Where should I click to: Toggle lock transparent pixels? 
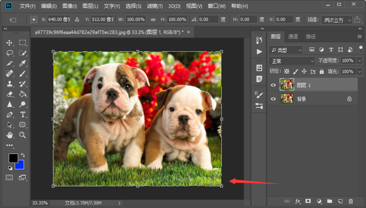[x=286, y=72]
